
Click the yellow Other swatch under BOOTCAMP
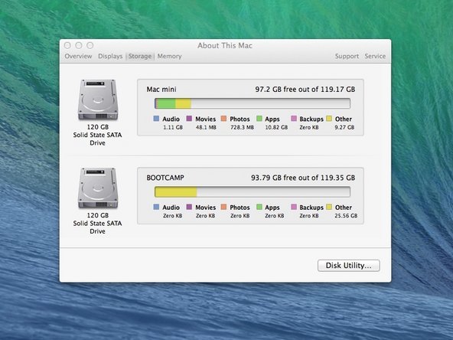[329, 207]
